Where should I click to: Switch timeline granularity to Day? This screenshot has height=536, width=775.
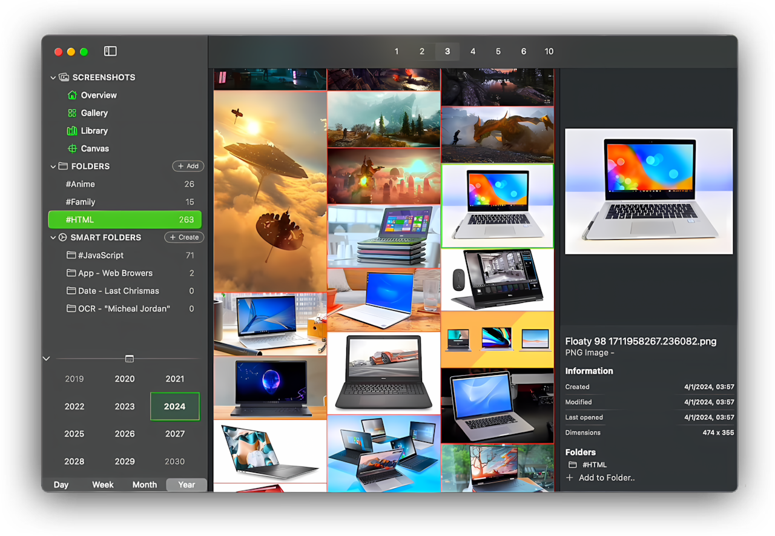(x=61, y=485)
